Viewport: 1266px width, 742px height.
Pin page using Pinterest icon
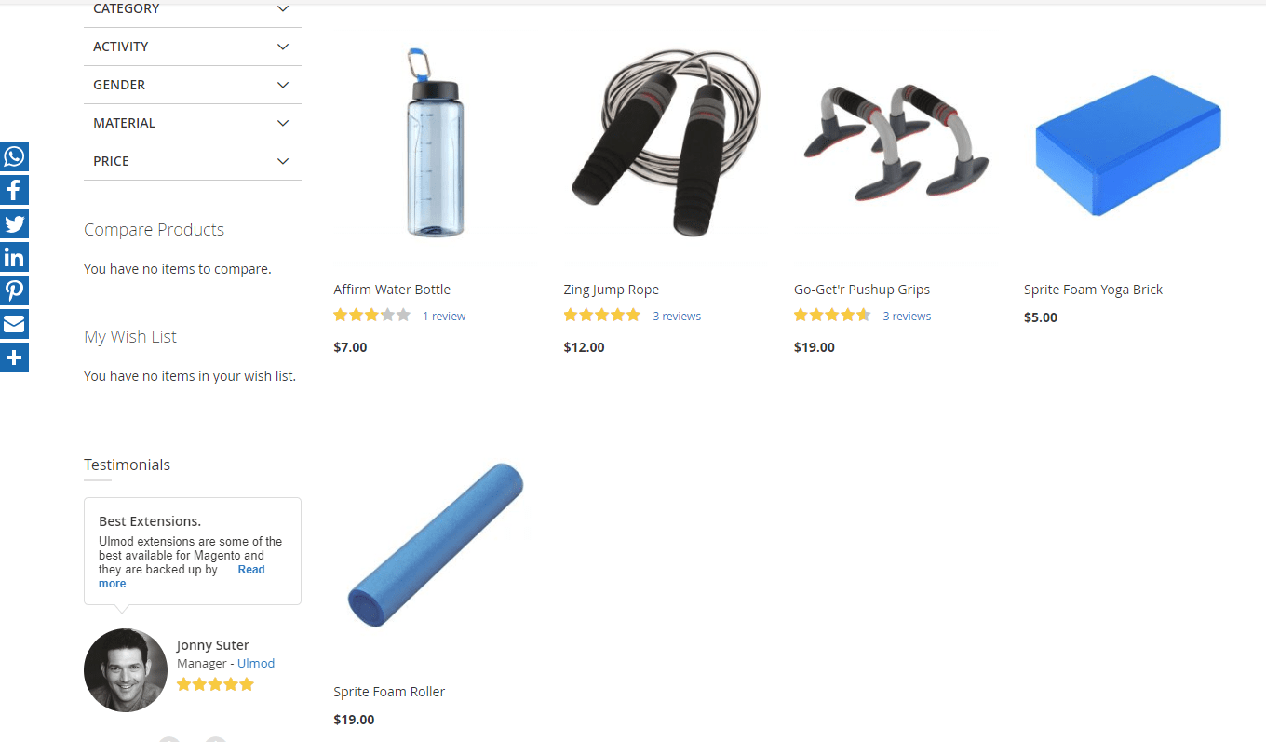[14, 290]
